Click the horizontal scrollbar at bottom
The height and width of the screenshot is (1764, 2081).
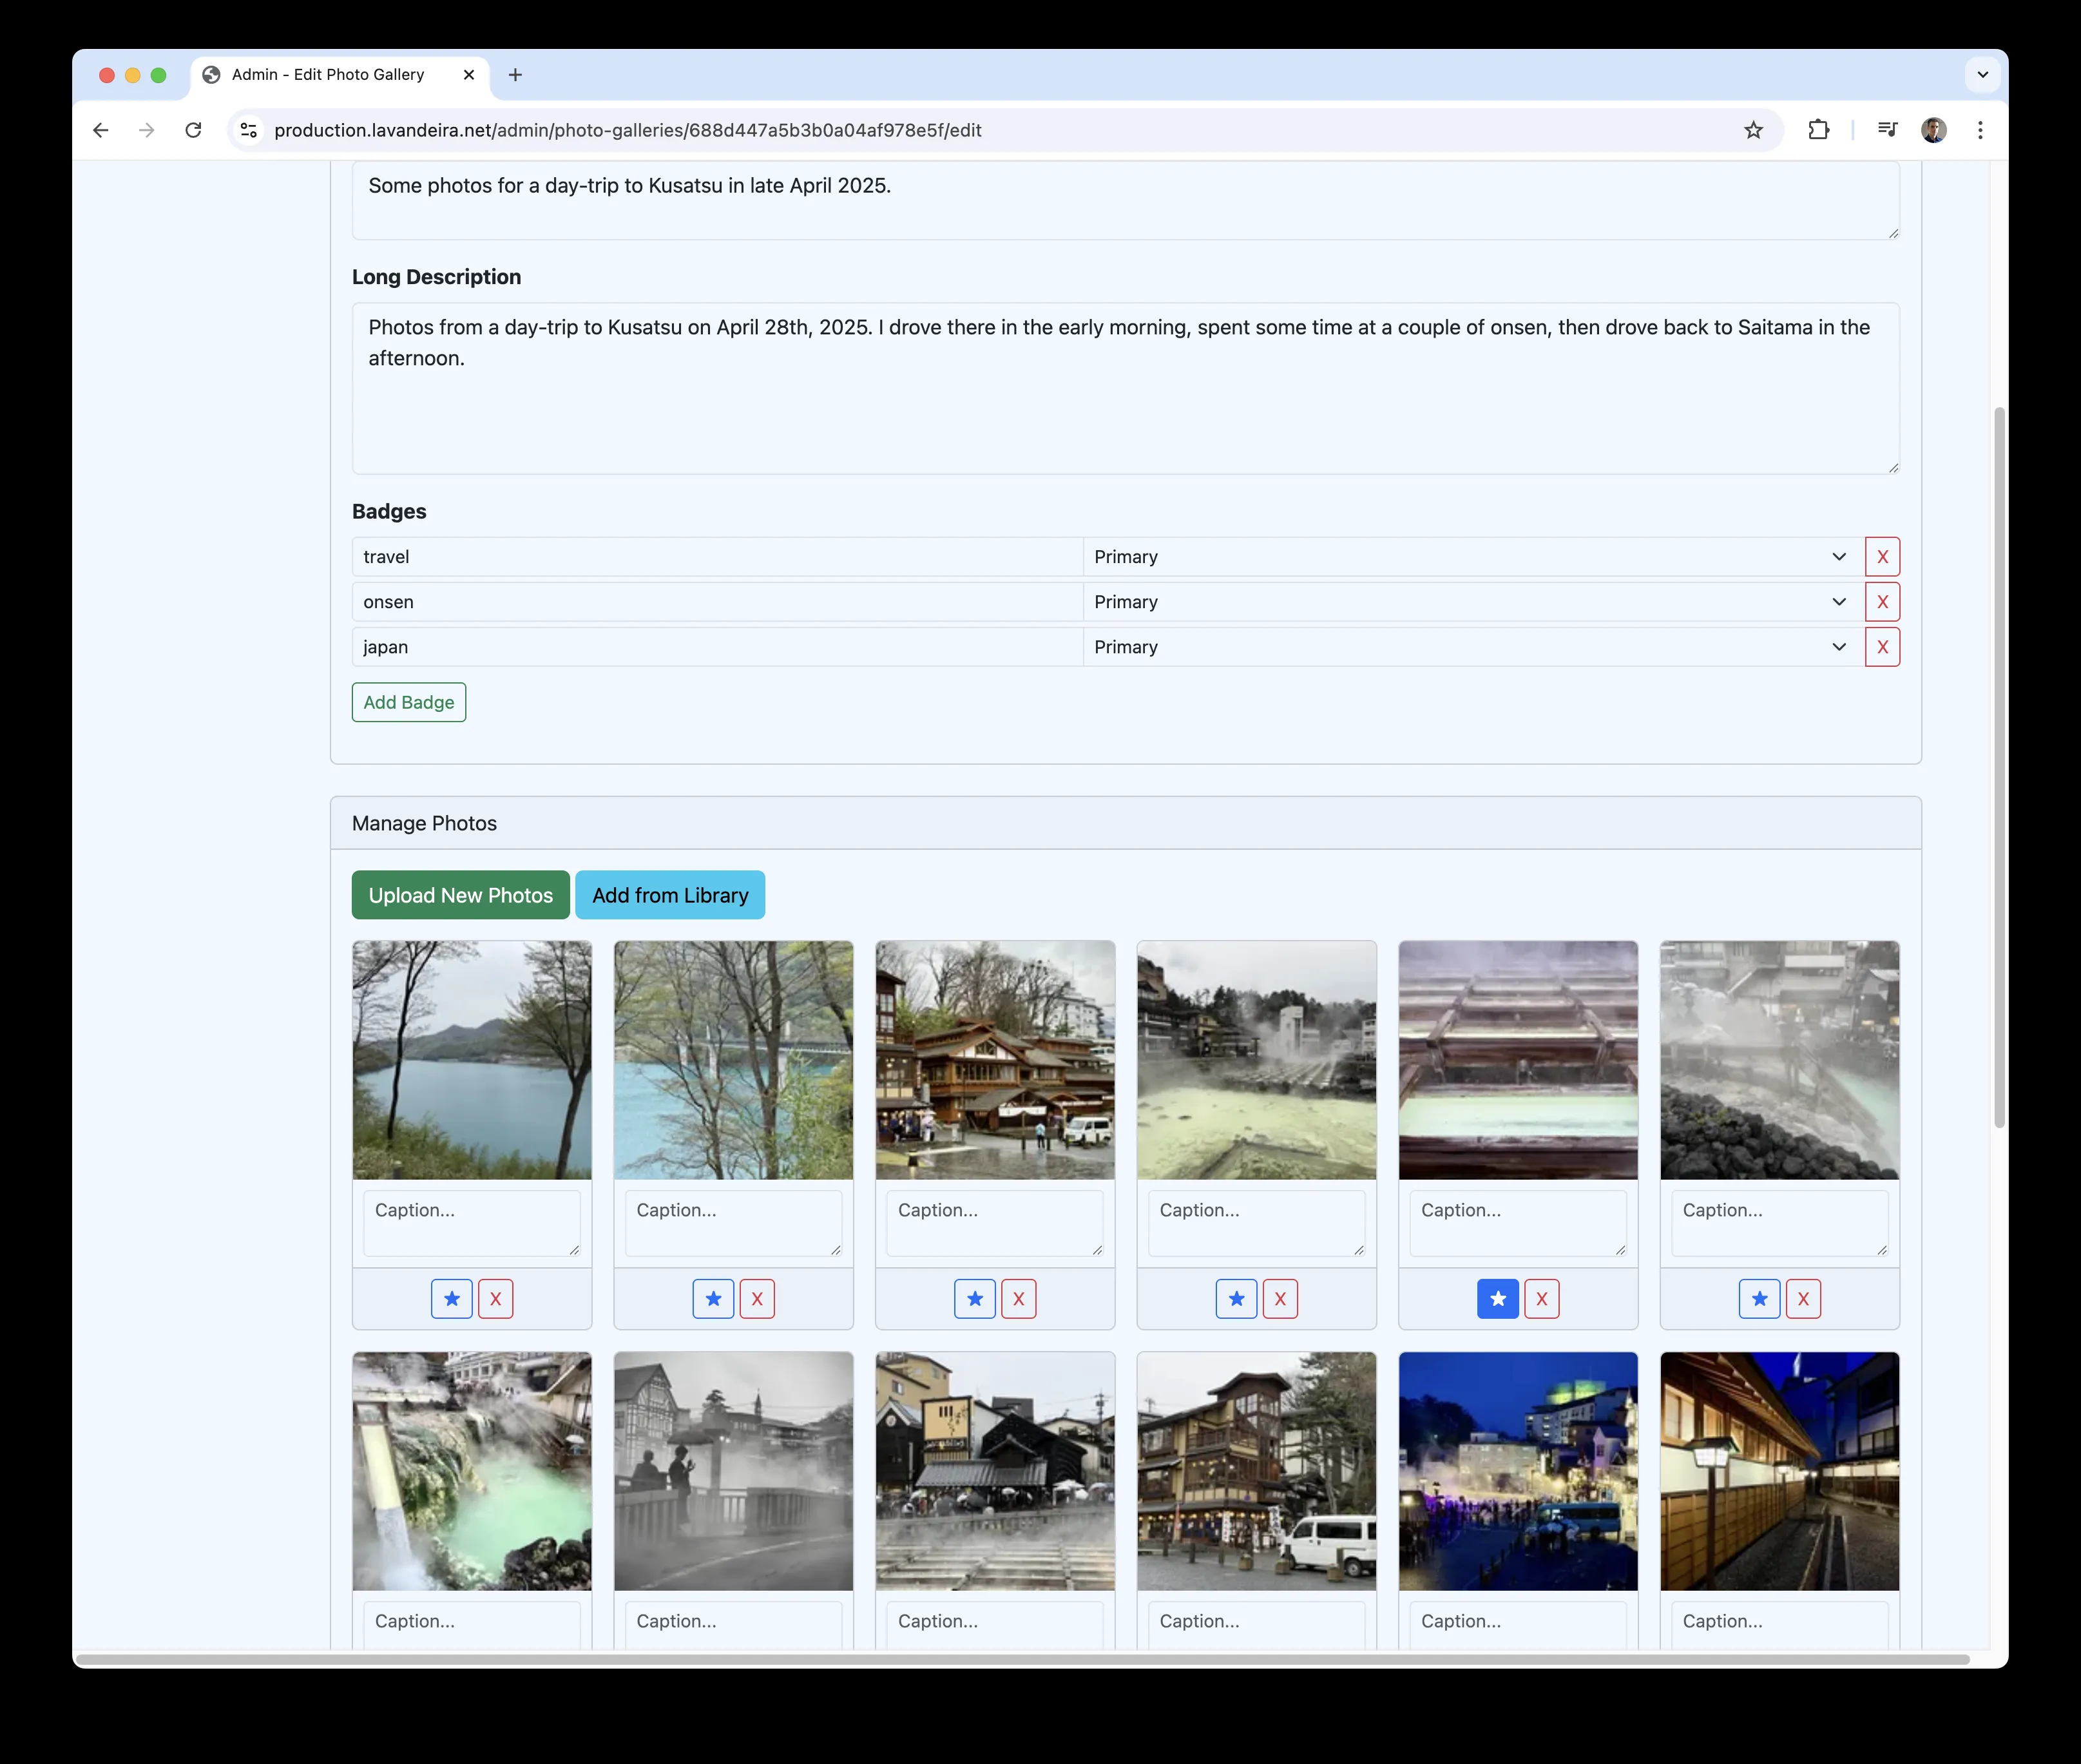[1020, 1660]
